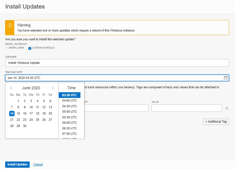Viewport: 235px width, 170px height.
Task: Open the calendar icon in date field
Action: pyautogui.click(x=226, y=78)
